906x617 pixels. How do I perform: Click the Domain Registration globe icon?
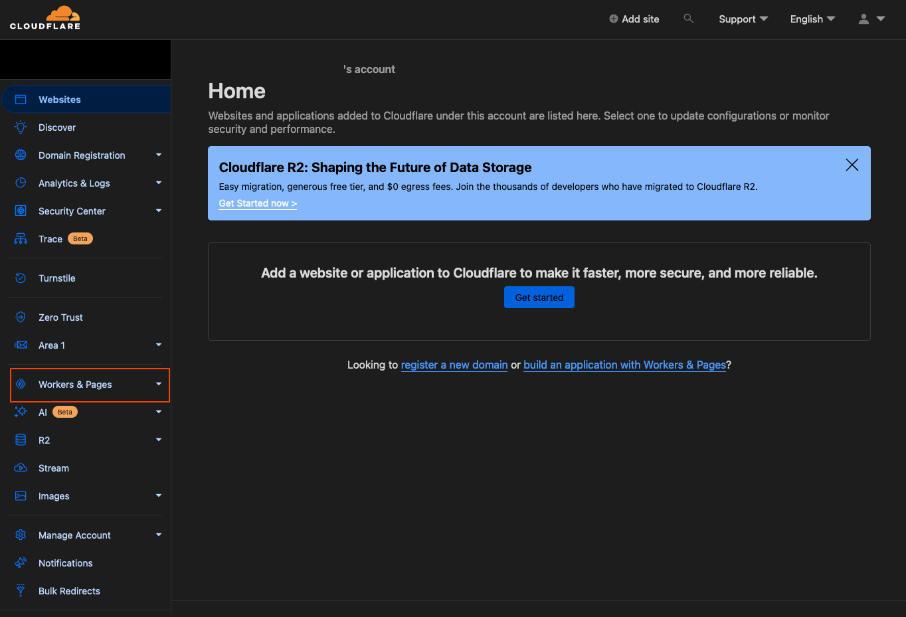(x=21, y=155)
